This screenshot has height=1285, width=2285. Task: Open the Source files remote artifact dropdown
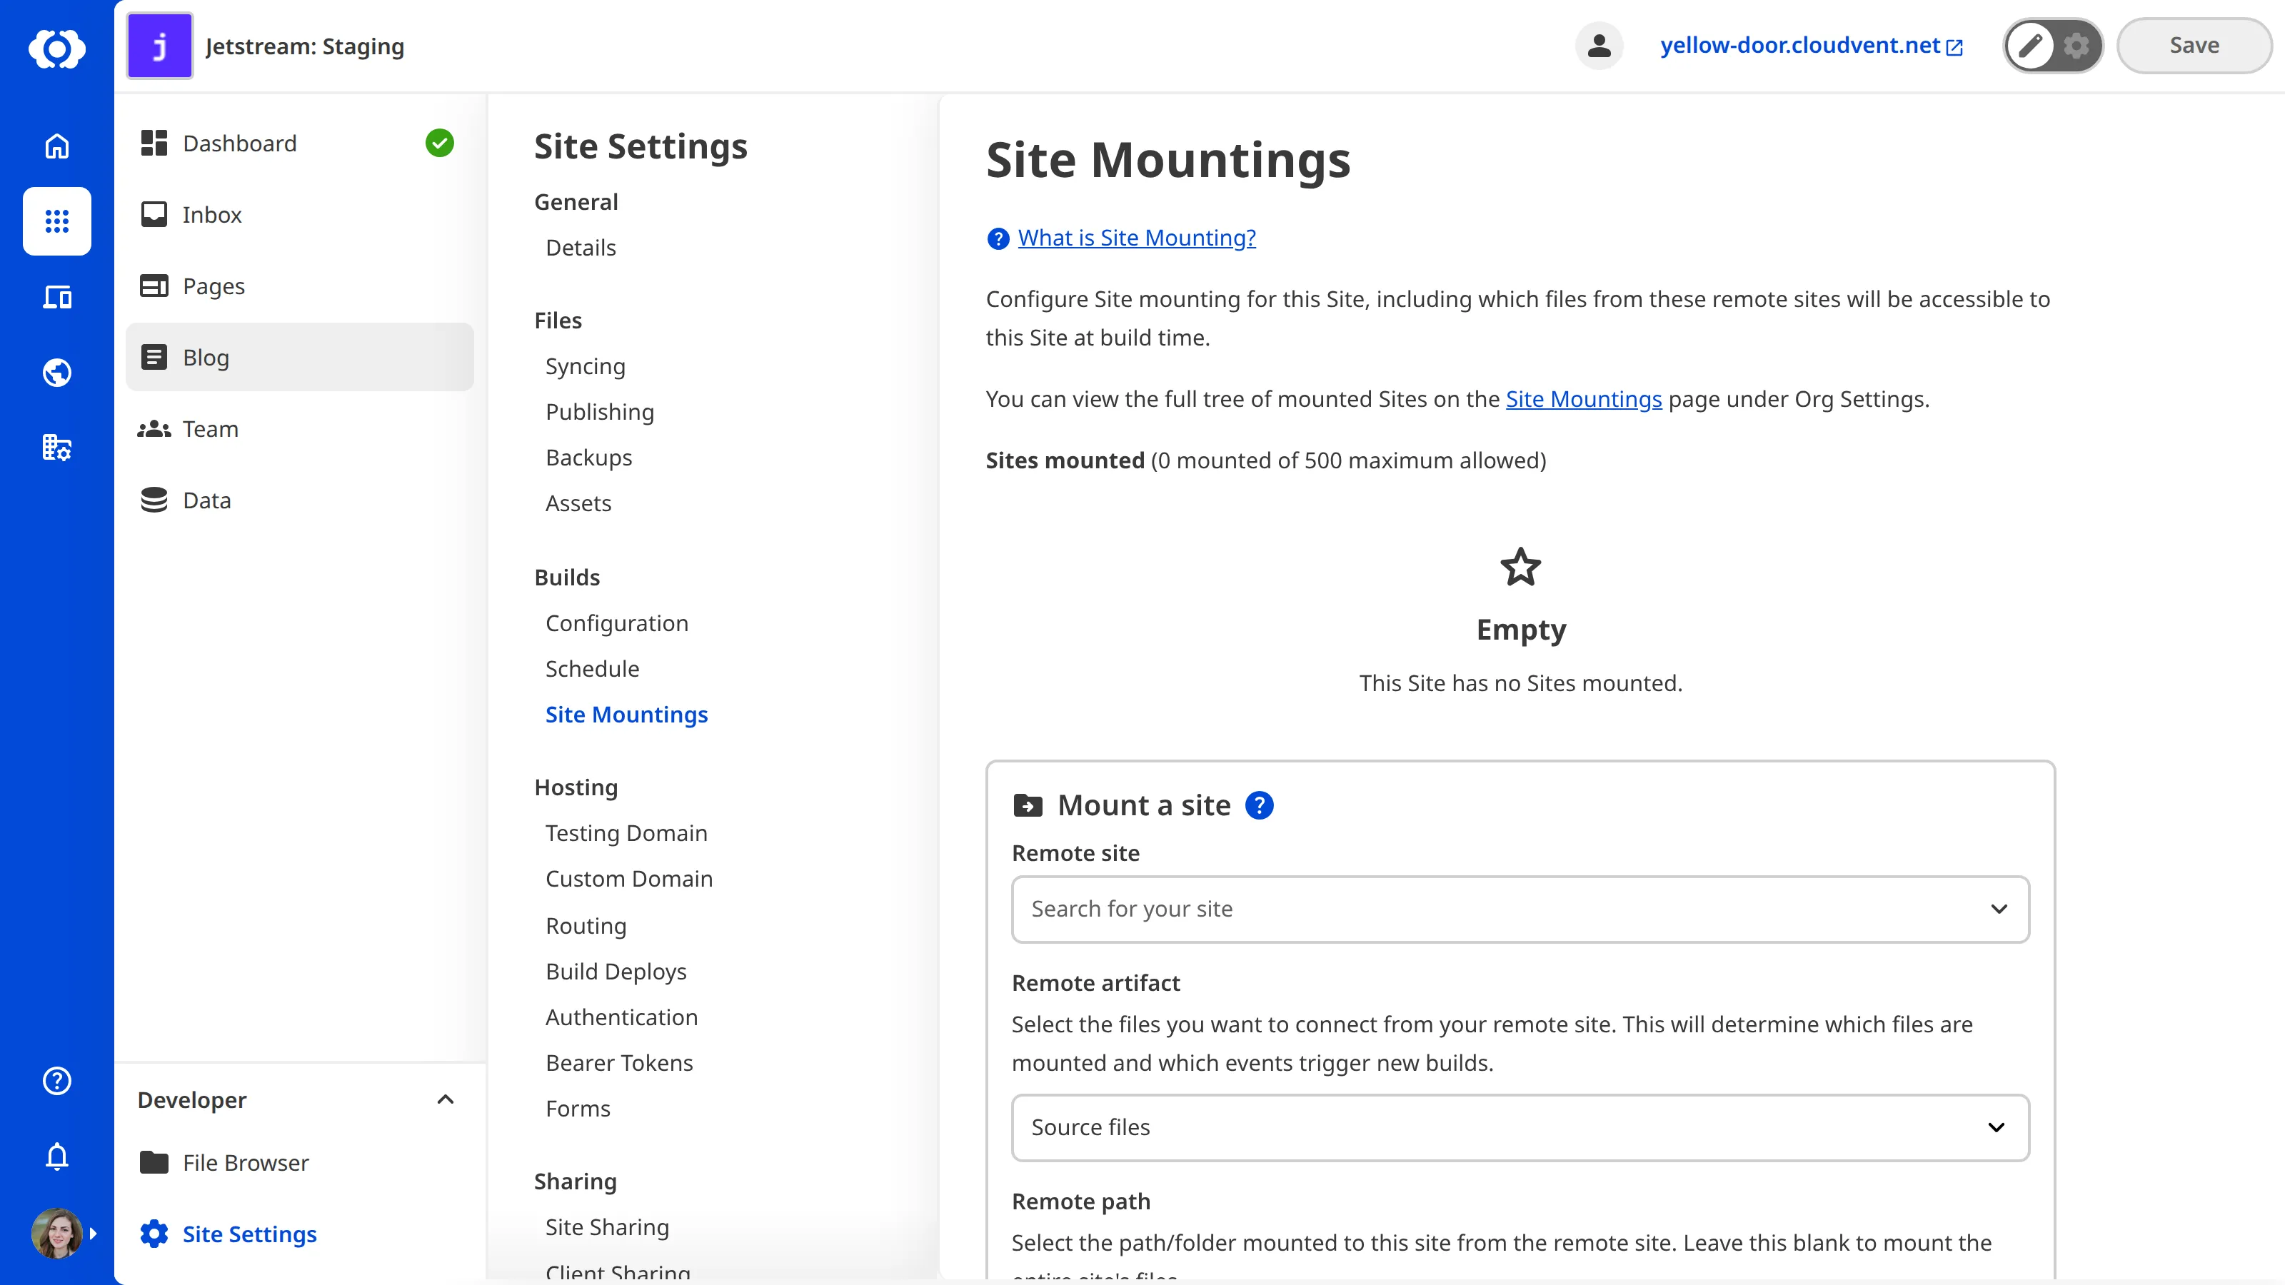pos(1520,1127)
